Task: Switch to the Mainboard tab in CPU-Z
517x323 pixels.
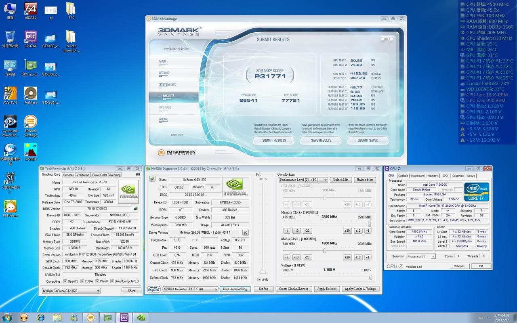Action: (417, 176)
